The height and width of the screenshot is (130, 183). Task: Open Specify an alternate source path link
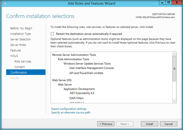pyautogui.click(x=71, y=112)
